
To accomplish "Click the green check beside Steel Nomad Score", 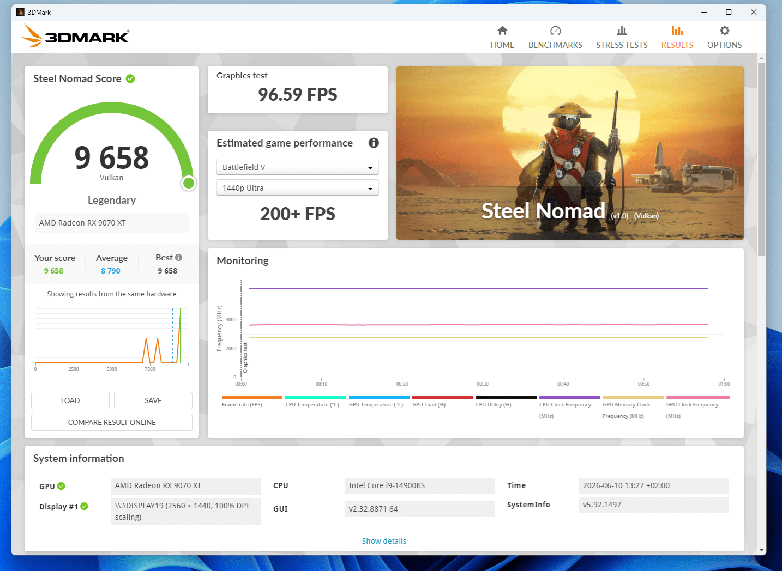I will coord(130,78).
